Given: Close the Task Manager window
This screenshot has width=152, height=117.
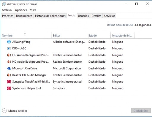Looking at the screenshot, I should [x=148, y=4].
